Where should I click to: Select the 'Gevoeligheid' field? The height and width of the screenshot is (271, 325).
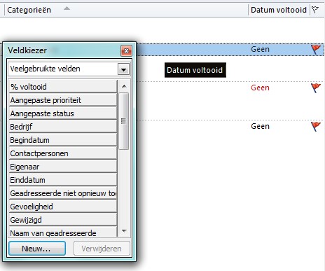pyautogui.click(x=63, y=207)
